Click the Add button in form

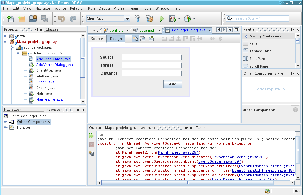pyautogui.click(x=173, y=84)
